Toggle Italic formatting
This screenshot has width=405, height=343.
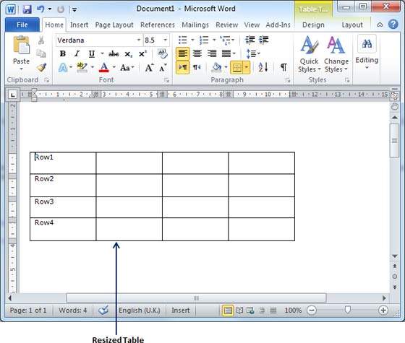(77, 53)
